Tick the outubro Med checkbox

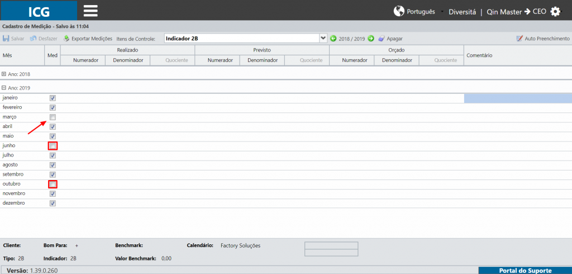click(53, 184)
